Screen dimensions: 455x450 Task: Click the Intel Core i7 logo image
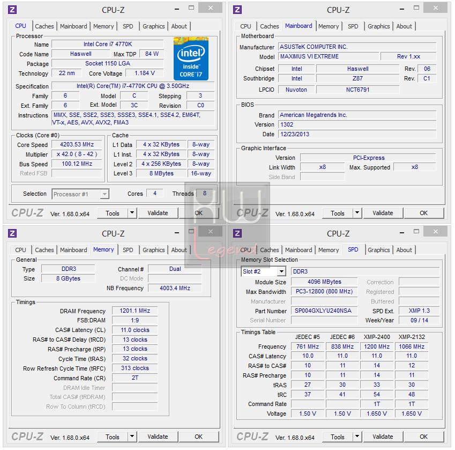pyautogui.click(x=191, y=58)
